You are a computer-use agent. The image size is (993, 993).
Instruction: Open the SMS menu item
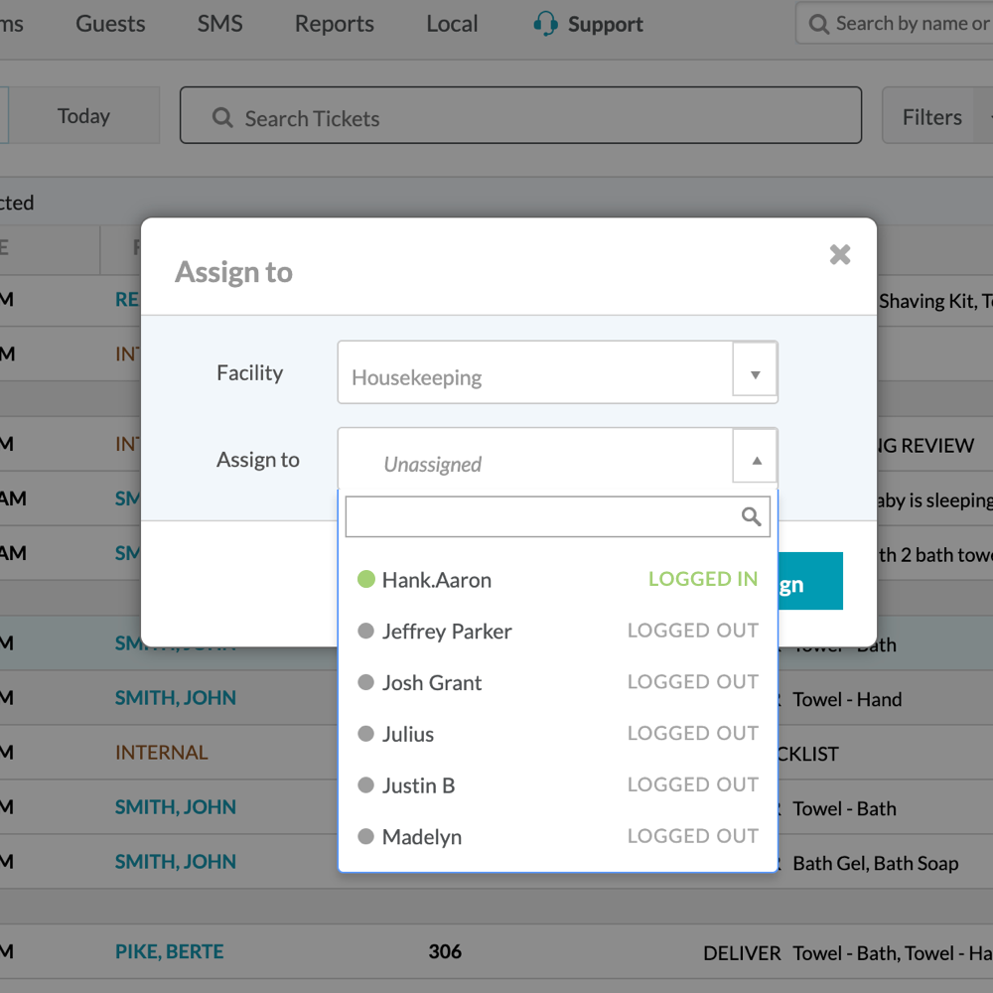click(219, 24)
